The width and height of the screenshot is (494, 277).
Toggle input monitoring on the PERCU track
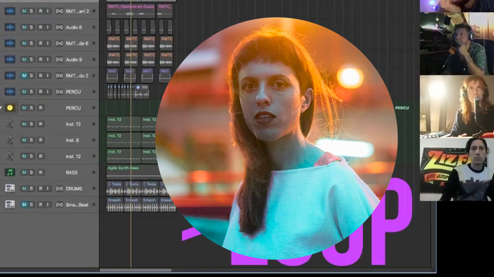(x=48, y=92)
